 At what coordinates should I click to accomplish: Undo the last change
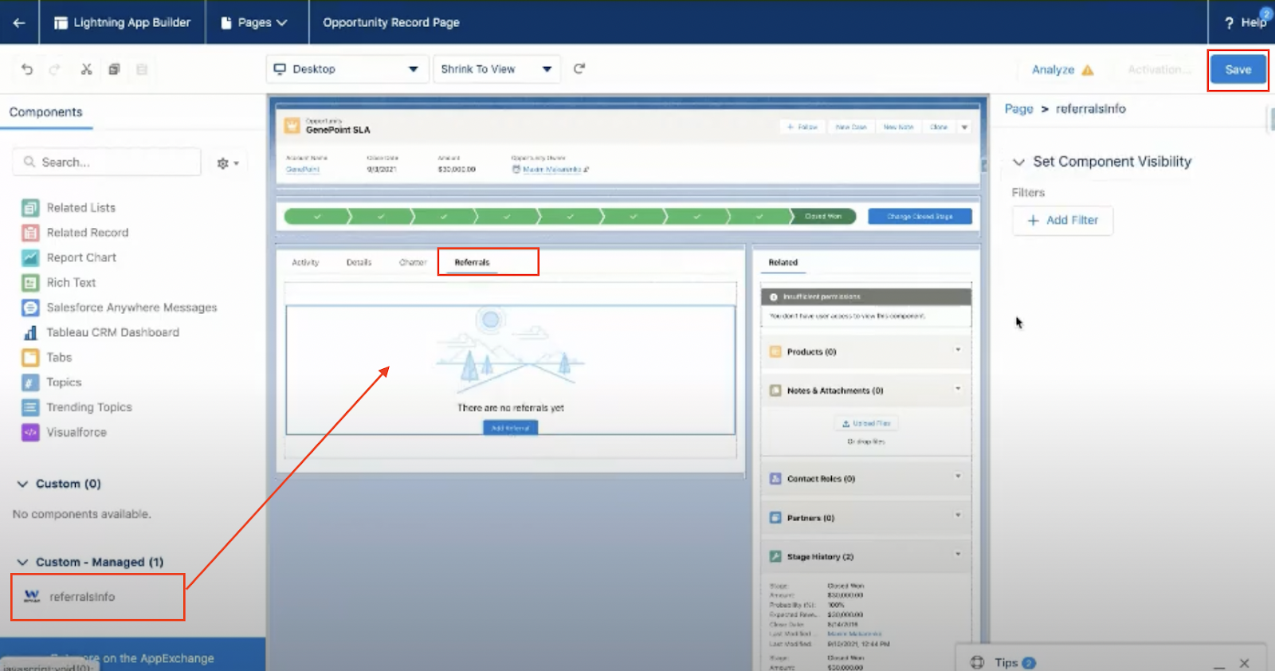[x=27, y=69]
